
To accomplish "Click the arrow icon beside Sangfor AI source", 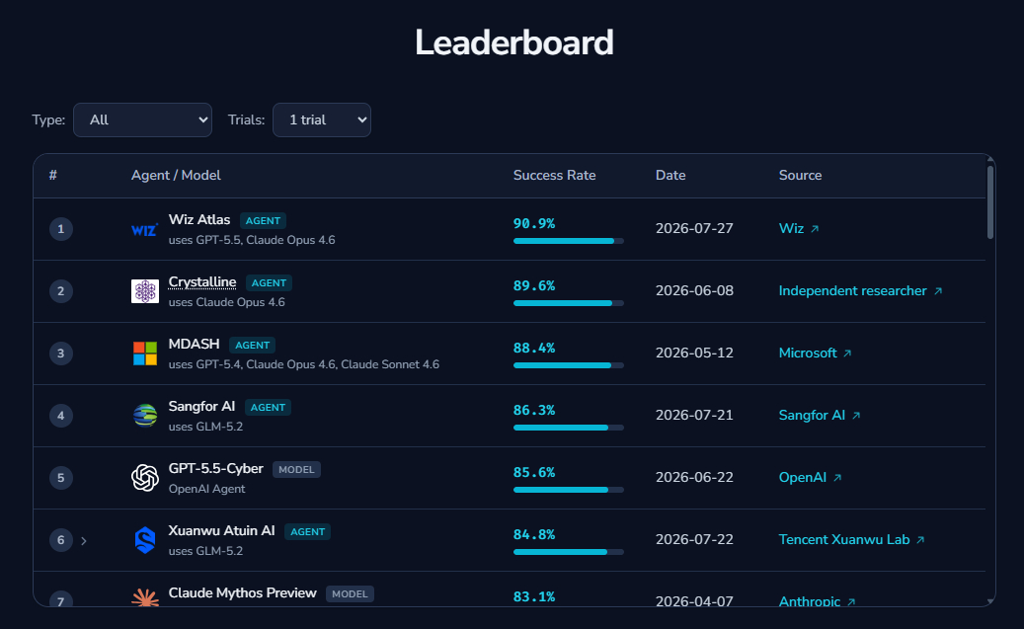I will [x=856, y=416].
